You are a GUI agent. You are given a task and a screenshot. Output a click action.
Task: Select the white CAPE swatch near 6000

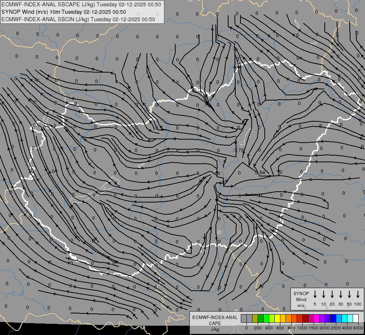pyautogui.click(x=356, y=318)
